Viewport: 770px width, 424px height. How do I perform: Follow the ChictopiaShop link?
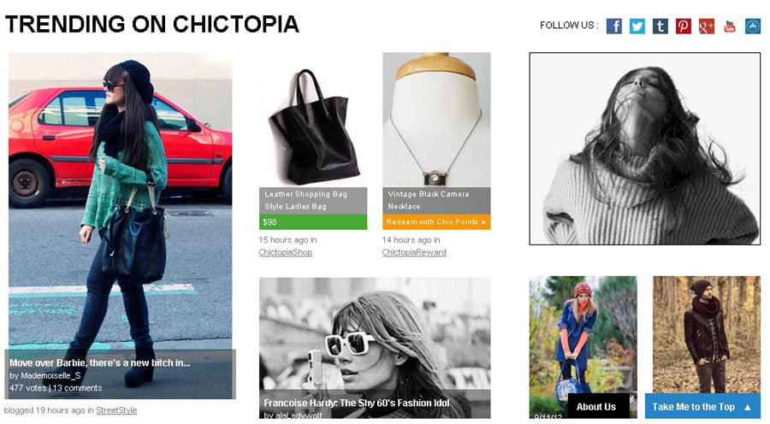click(285, 252)
